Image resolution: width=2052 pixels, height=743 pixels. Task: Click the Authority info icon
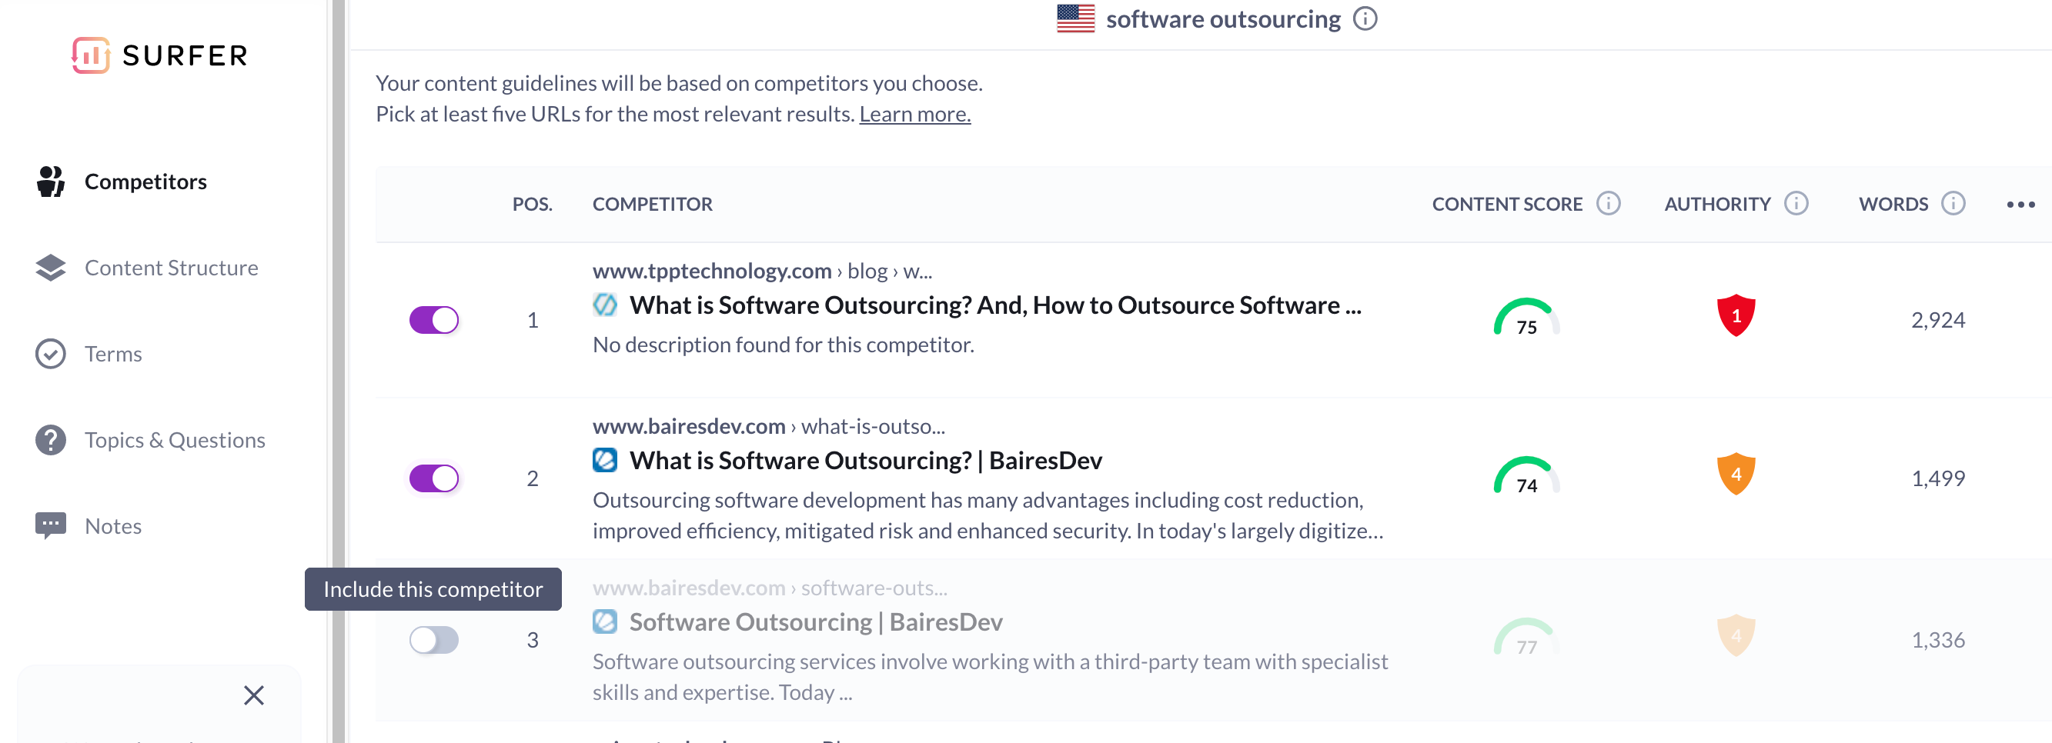click(1796, 203)
